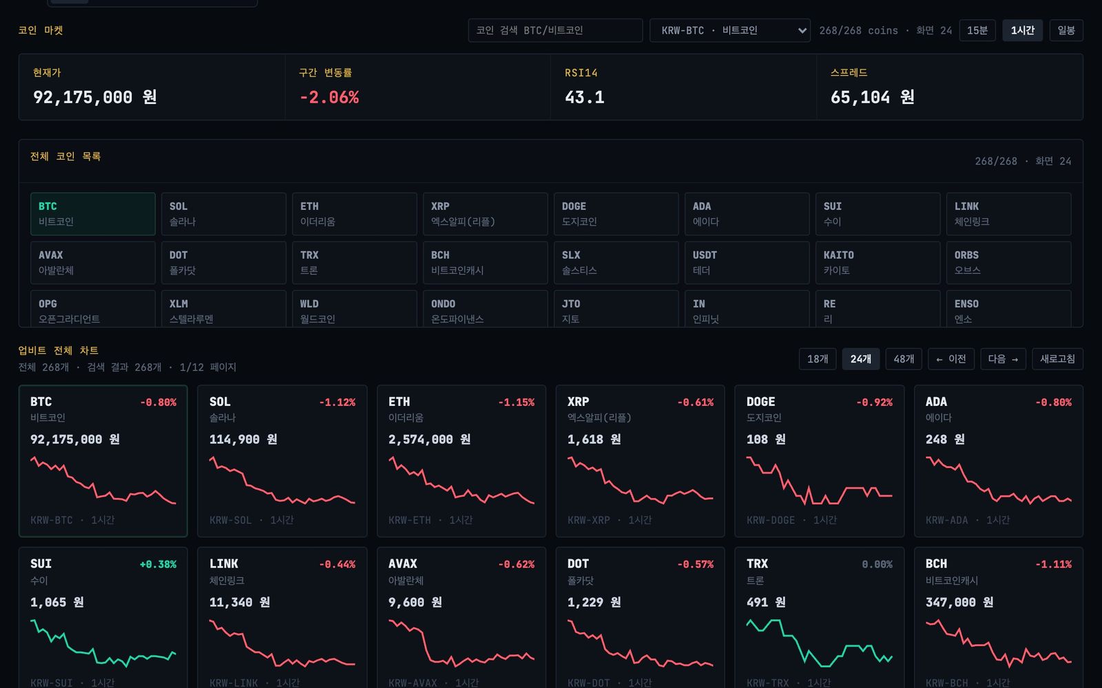The height and width of the screenshot is (688, 1102).
Task: Switch to the 일봉 daily interval
Action: coord(1066,30)
